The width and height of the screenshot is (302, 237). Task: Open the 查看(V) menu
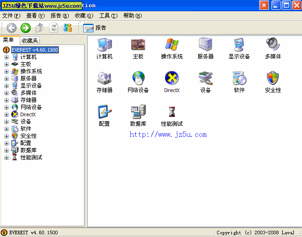[x=36, y=16]
